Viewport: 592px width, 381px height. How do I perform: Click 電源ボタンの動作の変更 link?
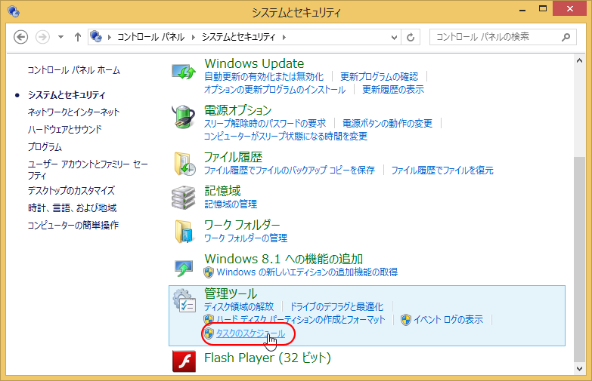pyautogui.click(x=387, y=124)
